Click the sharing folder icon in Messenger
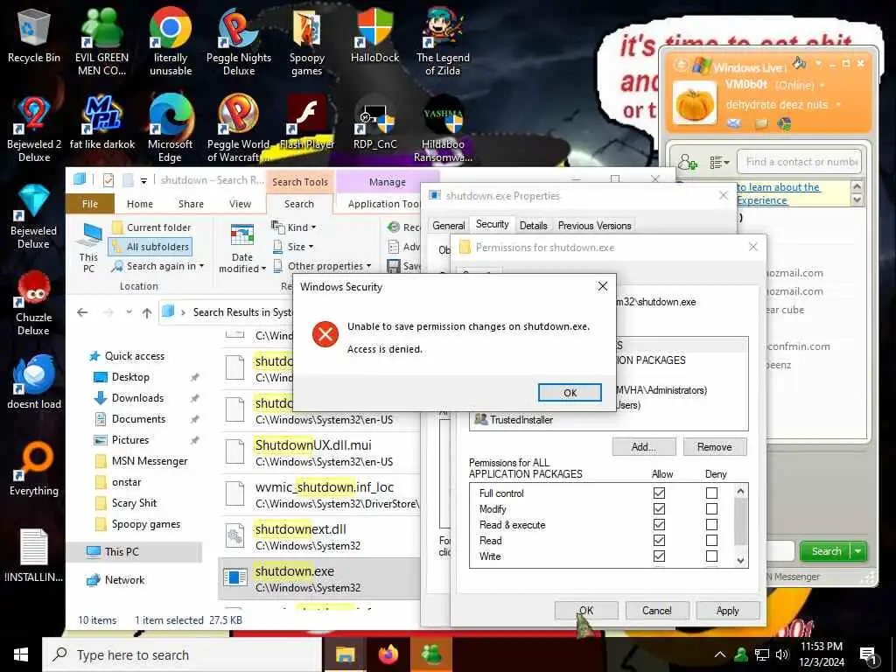The width and height of the screenshot is (896, 672). click(x=761, y=123)
